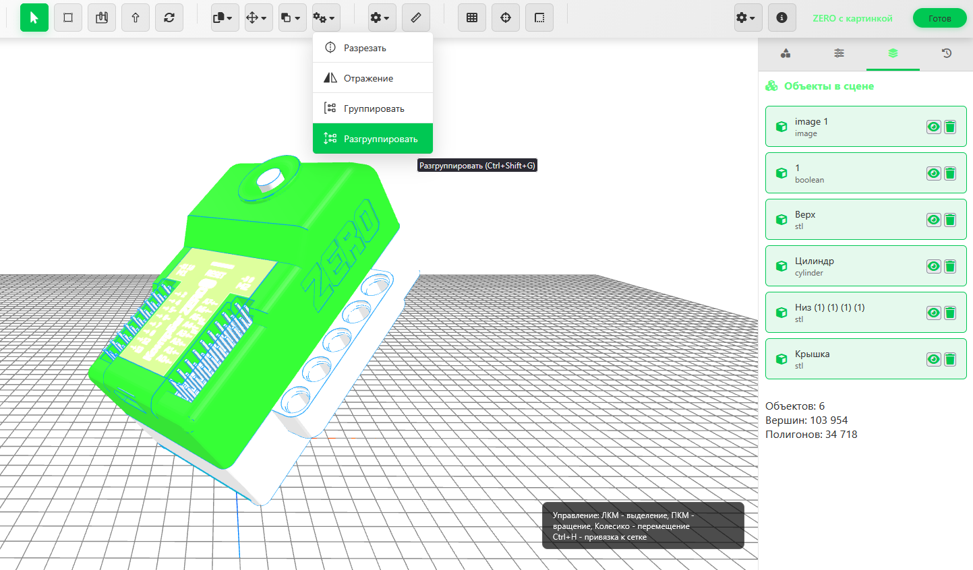The image size is (973, 570).
Task: Click the upward arrow toolbar icon
Action: pos(136,18)
